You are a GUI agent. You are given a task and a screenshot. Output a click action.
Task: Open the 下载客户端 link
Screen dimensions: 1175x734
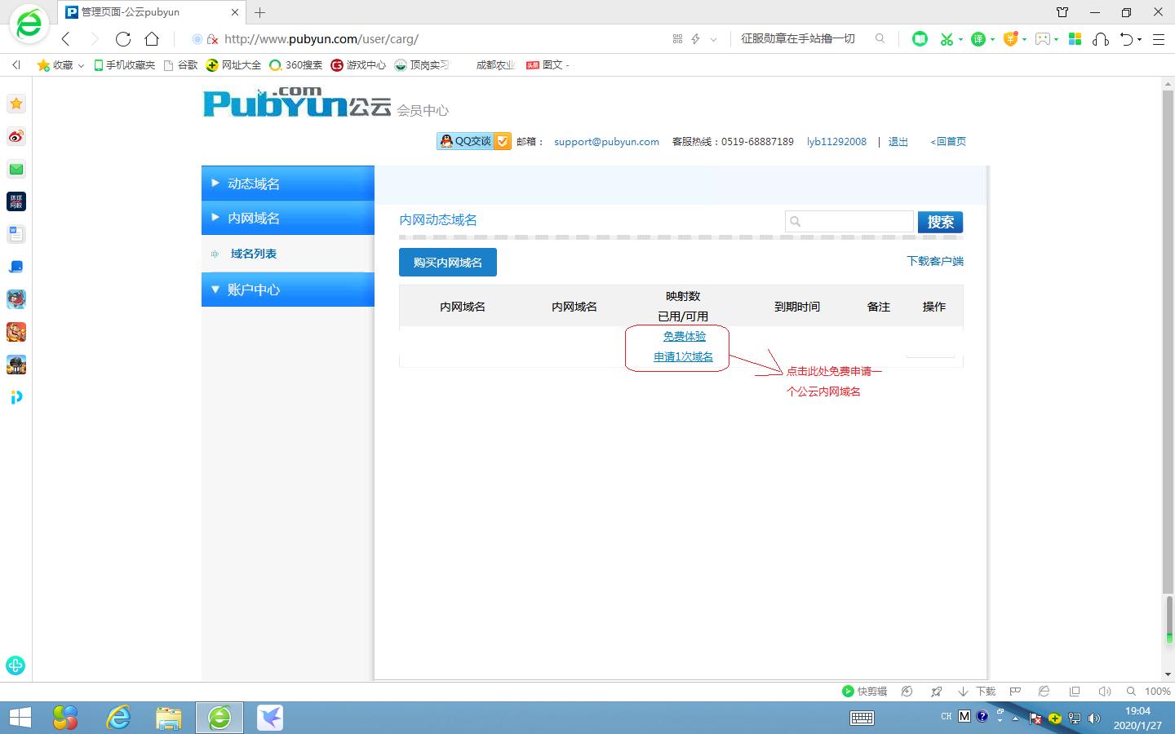tap(935, 261)
